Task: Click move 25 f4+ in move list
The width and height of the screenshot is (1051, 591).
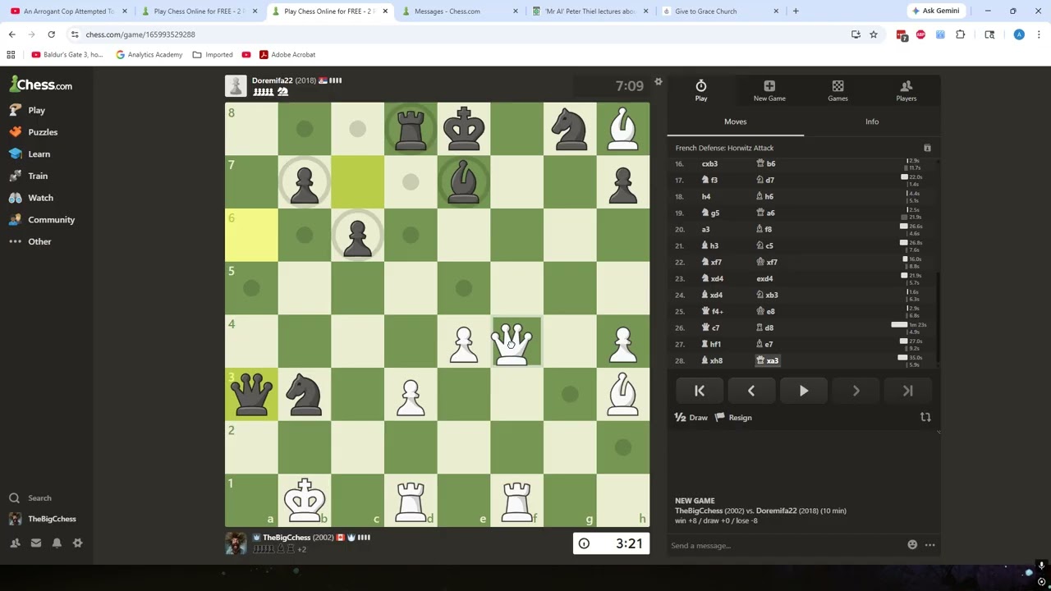Action: tap(712, 311)
